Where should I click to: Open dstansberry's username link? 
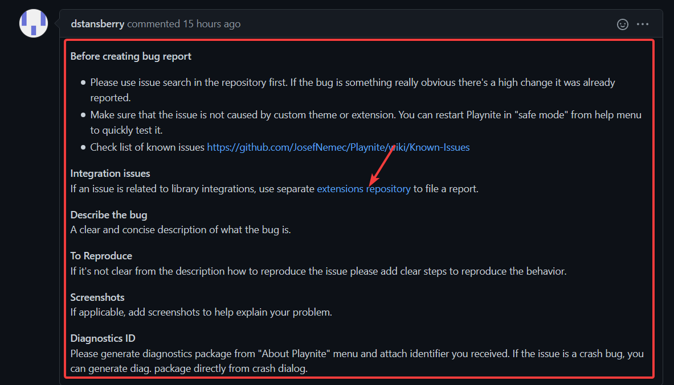coord(97,24)
